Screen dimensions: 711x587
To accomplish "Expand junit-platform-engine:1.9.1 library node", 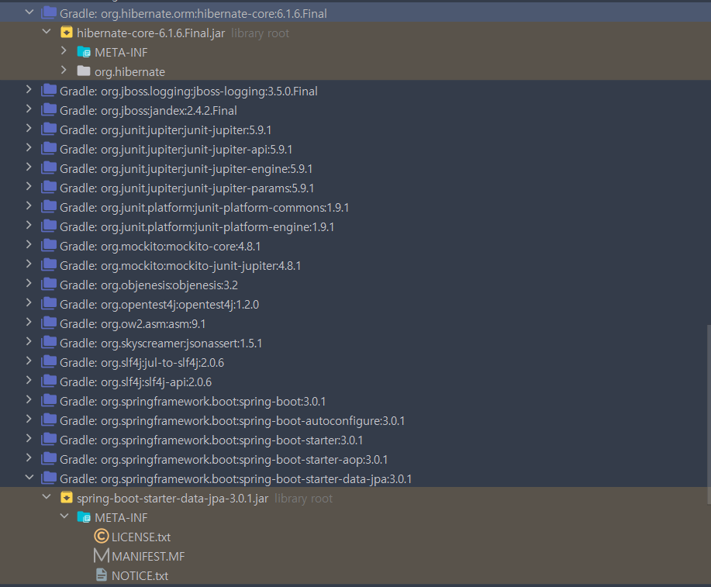I will tap(29, 226).
